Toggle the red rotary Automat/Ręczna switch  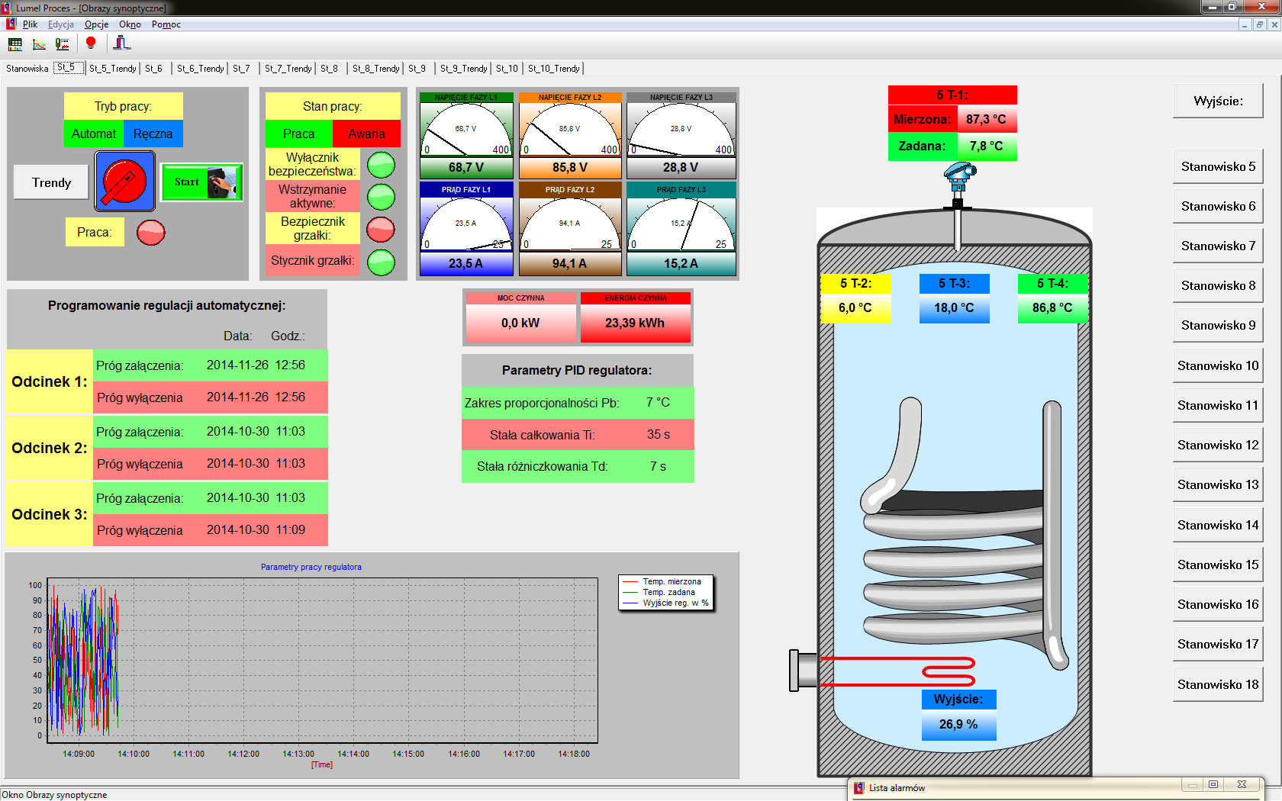124,182
